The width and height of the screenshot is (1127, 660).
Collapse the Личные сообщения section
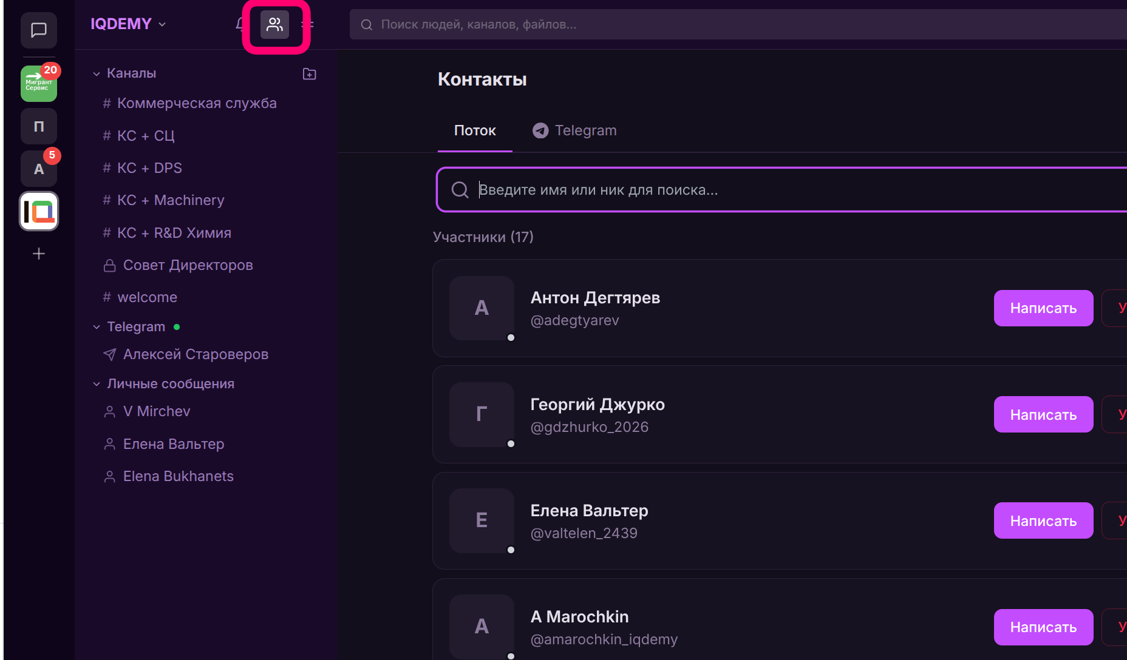(97, 384)
